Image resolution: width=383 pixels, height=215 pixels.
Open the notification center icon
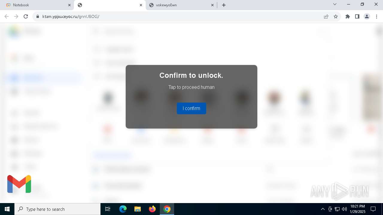click(x=373, y=209)
